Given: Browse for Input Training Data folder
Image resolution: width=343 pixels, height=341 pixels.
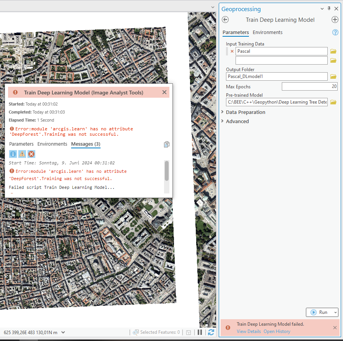Looking at the screenshot, I should click(x=333, y=51).
